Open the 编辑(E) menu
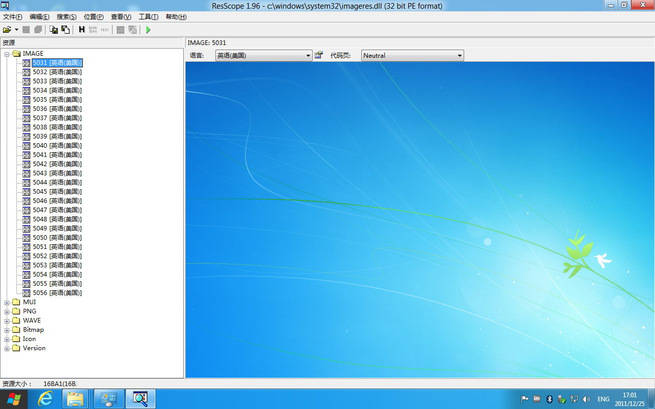Viewport: 655px width, 409px height. [39, 17]
